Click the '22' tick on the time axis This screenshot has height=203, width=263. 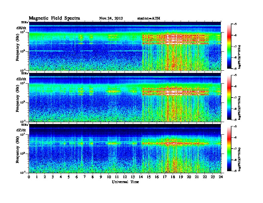coord(205,177)
